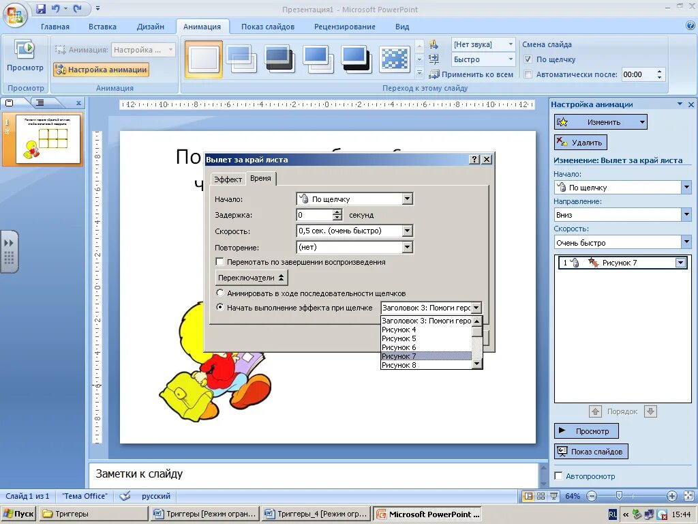The image size is (698, 524).
Task: Open Главная ribbon tab
Action: point(55,27)
